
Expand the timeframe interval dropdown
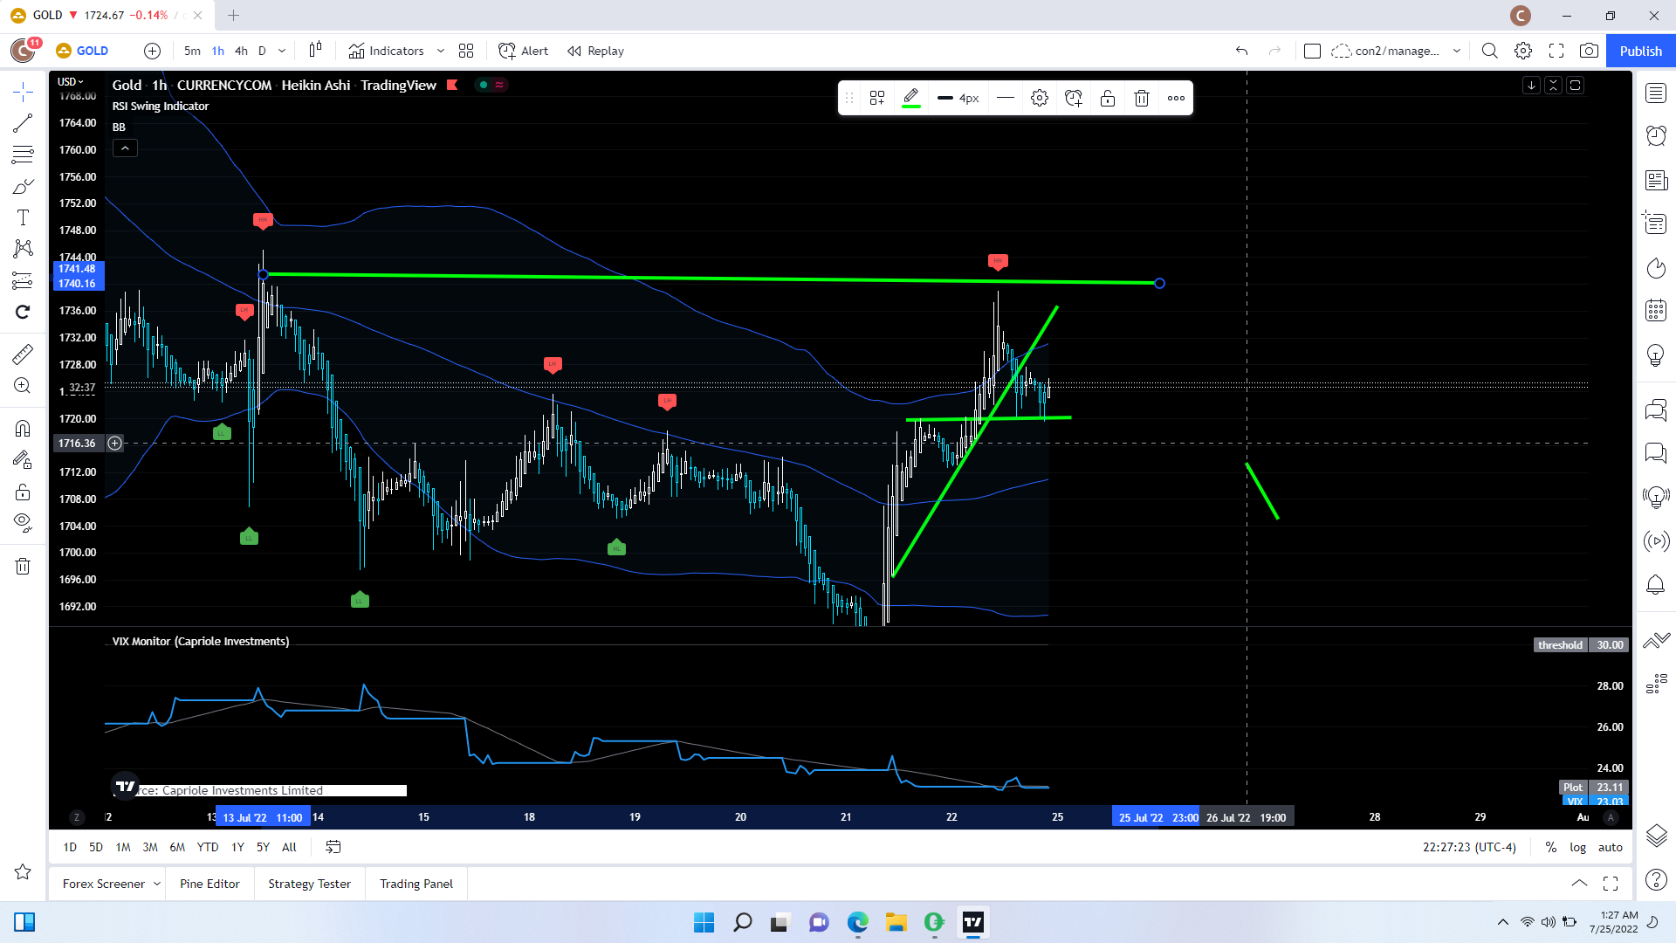point(282,51)
